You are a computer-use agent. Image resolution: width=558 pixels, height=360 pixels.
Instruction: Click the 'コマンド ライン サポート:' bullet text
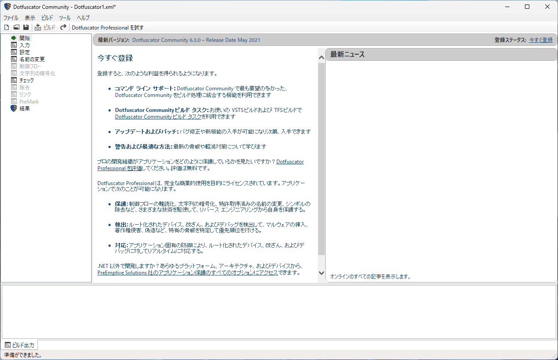(x=145, y=89)
